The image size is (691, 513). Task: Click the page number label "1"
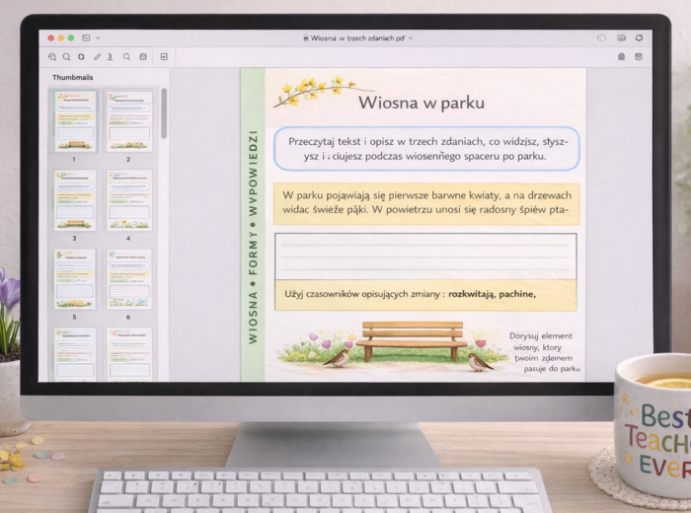74,160
